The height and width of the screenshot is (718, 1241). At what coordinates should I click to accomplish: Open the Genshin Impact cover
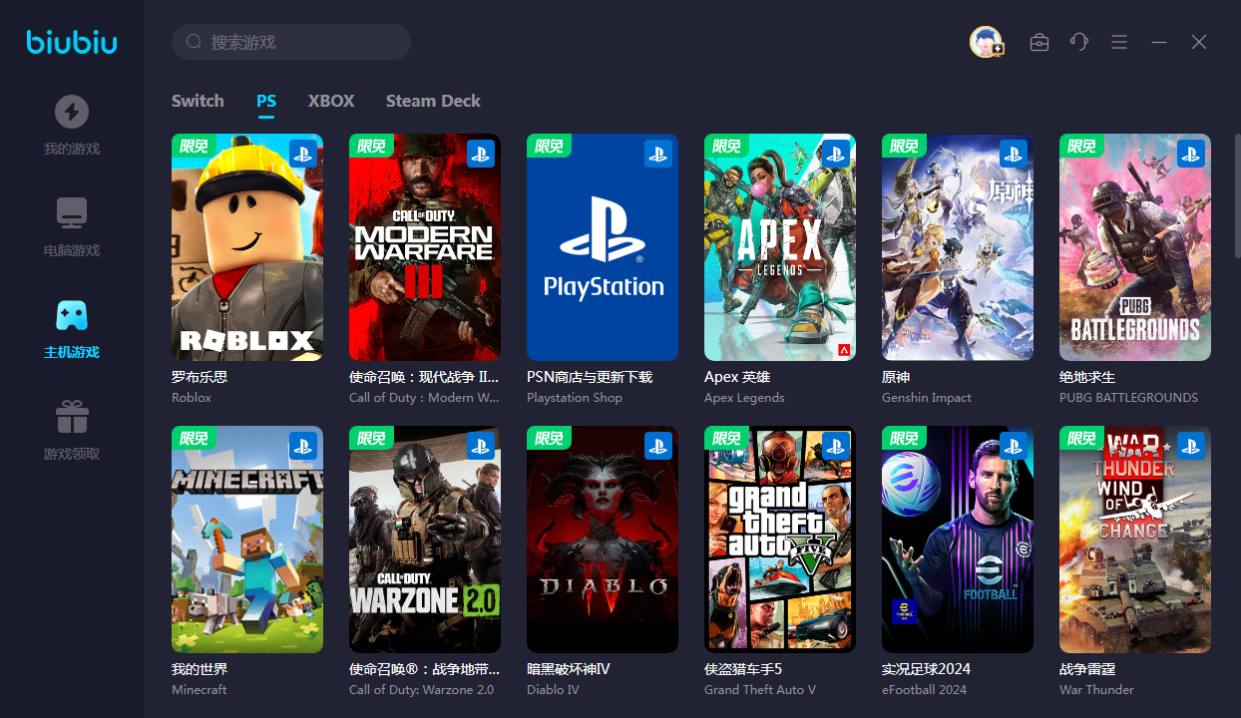(958, 247)
